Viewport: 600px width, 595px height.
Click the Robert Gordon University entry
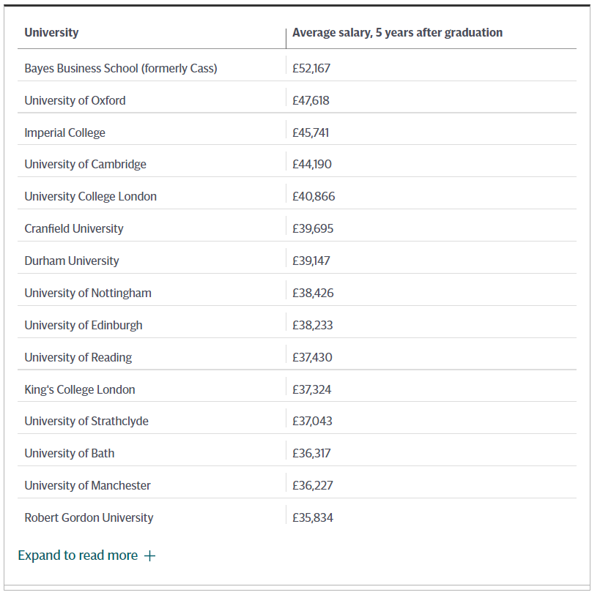(89, 517)
